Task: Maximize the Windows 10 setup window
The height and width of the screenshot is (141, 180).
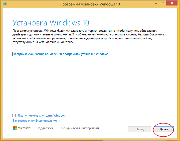Action: point(163,3)
